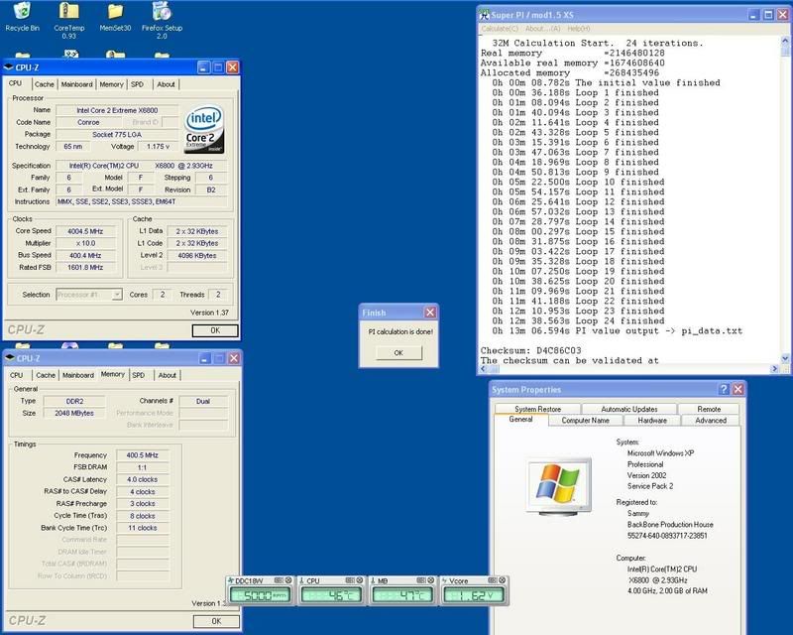Switch to the Hardware tab

tap(652, 421)
